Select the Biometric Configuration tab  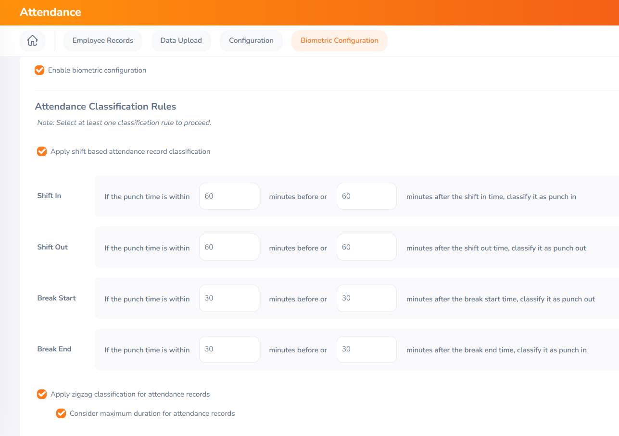click(339, 40)
